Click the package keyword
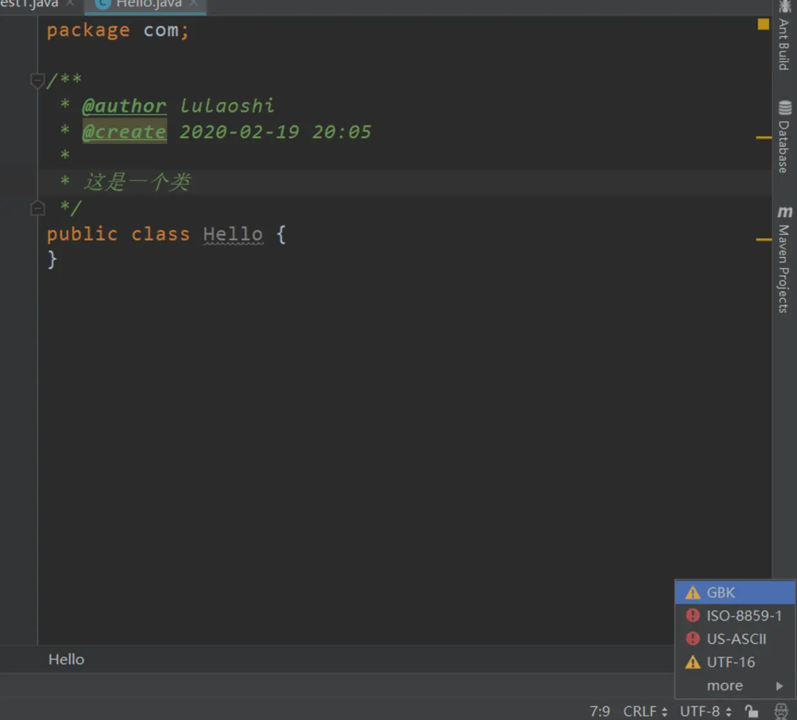 pos(88,30)
